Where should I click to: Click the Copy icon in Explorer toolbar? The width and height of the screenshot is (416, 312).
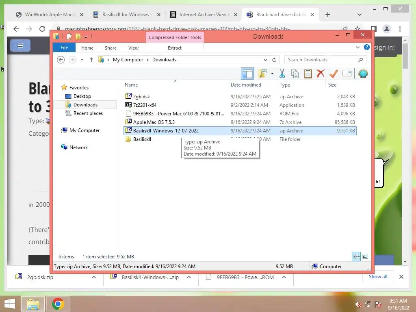point(295,74)
